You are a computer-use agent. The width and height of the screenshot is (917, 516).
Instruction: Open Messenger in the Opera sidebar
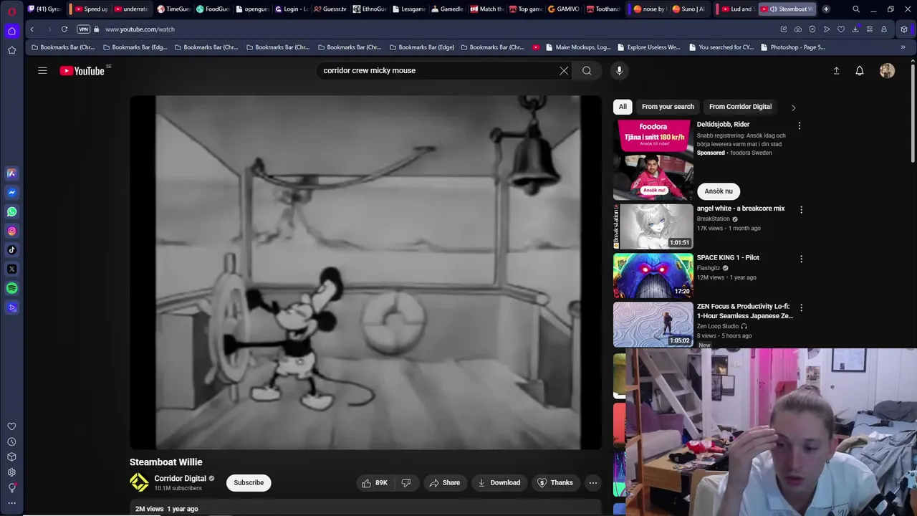[x=11, y=192]
